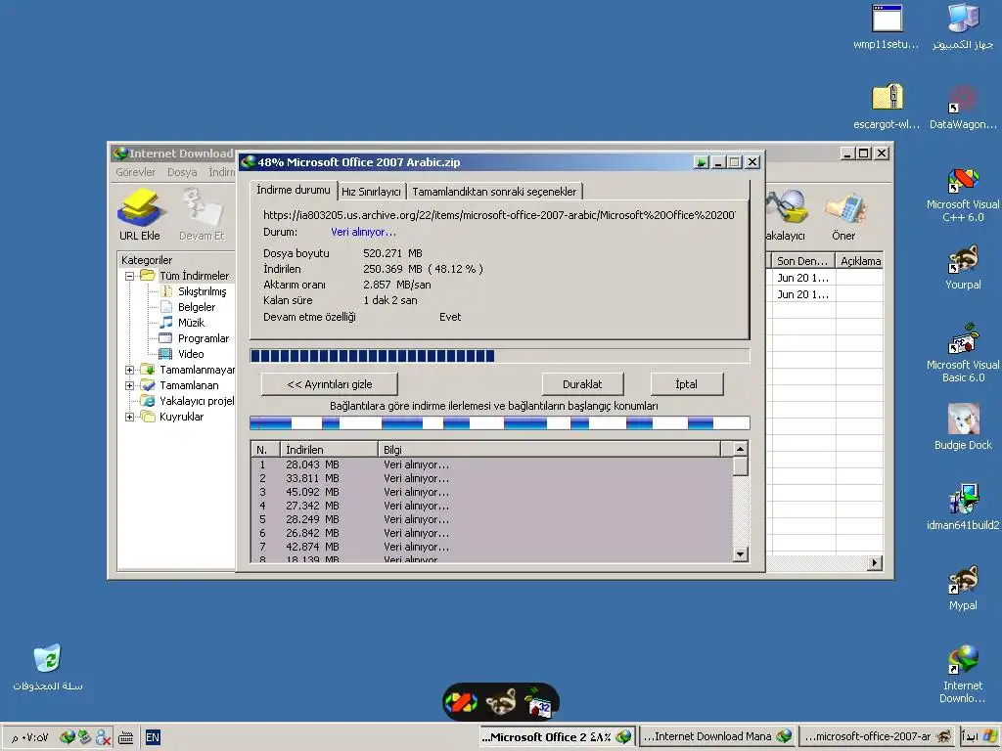Select the Mypal desktop icon
The width and height of the screenshot is (1002, 751).
coord(963,588)
